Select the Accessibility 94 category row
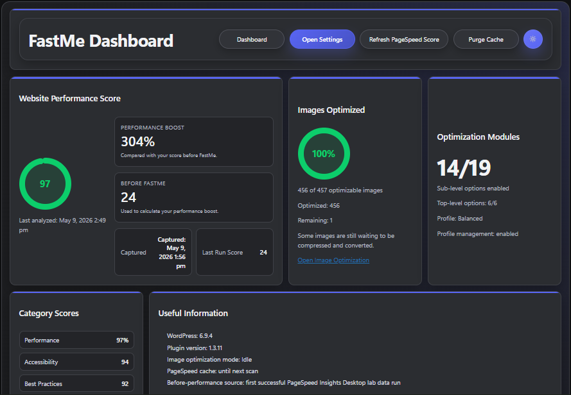 tap(76, 362)
